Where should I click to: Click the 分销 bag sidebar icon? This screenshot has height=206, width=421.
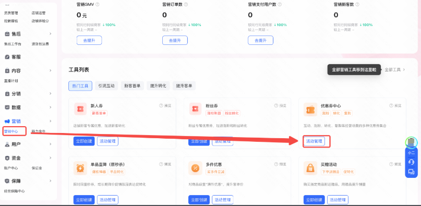pos(7,94)
